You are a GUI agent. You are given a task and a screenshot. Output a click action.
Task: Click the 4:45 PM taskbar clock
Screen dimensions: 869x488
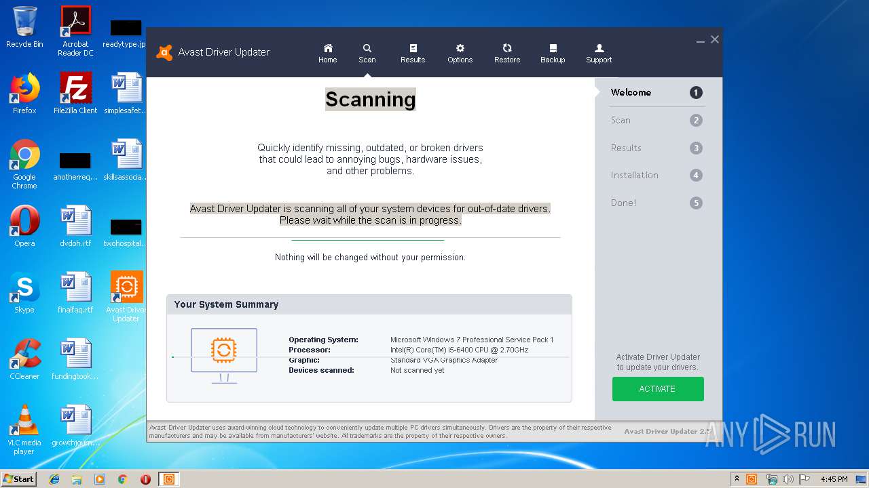tap(834, 479)
